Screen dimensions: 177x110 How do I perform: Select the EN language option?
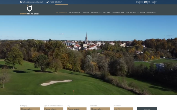[145, 2]
